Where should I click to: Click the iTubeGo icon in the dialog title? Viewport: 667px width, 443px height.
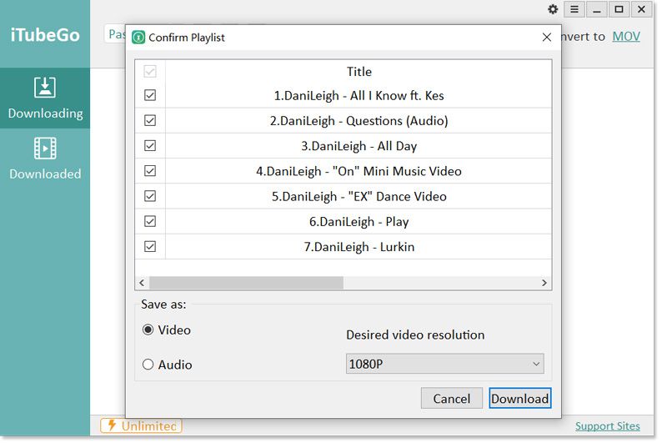tap(138, 38)
